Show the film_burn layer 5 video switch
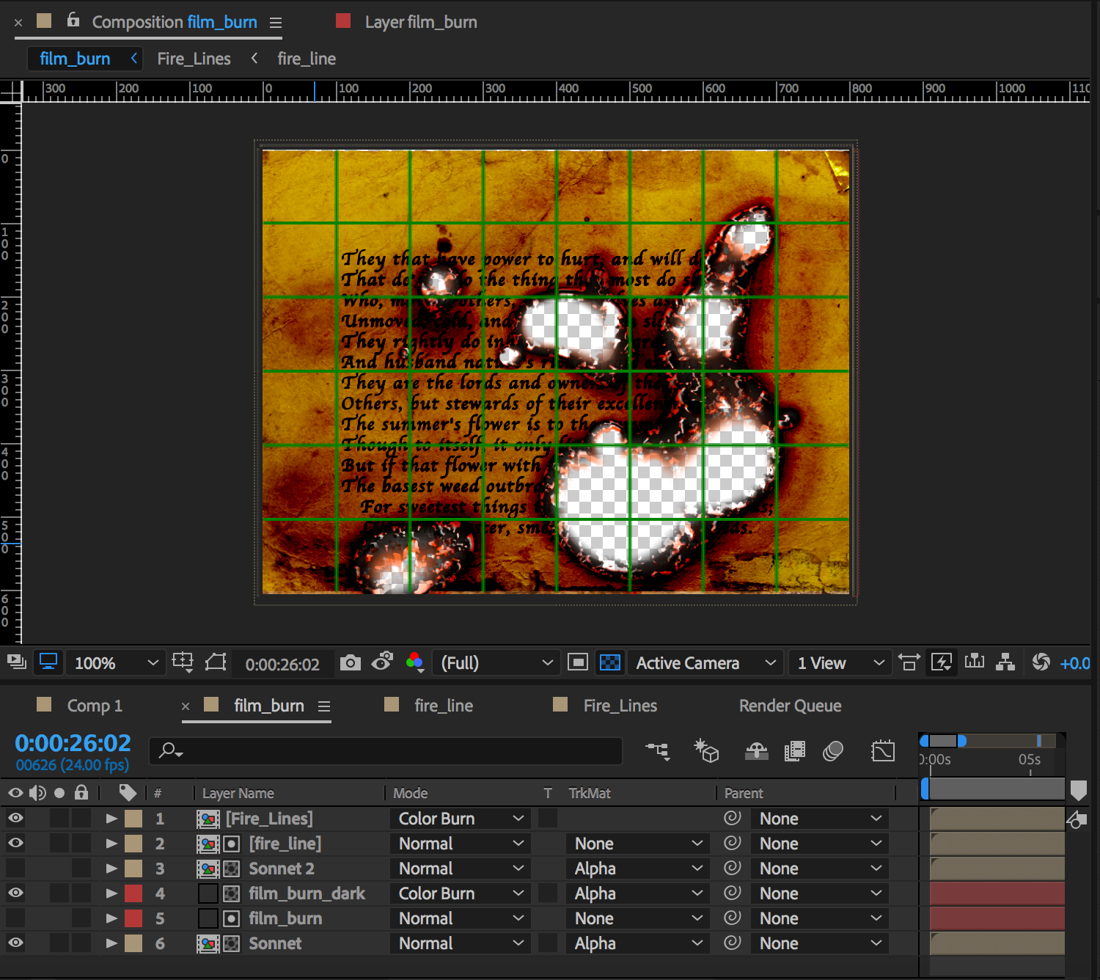1100x980 pixels. tap(15, 918)
